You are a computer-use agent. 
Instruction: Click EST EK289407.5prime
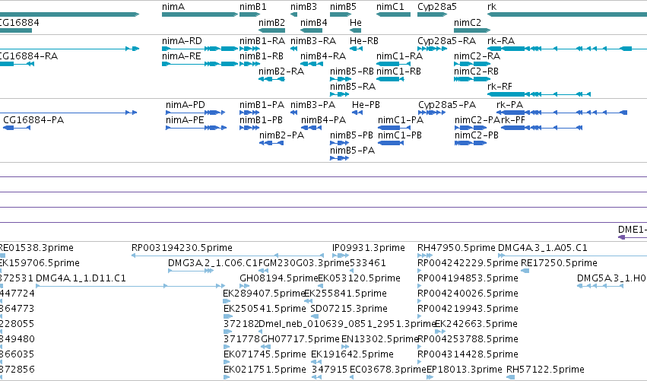click(x=225, y=301)
